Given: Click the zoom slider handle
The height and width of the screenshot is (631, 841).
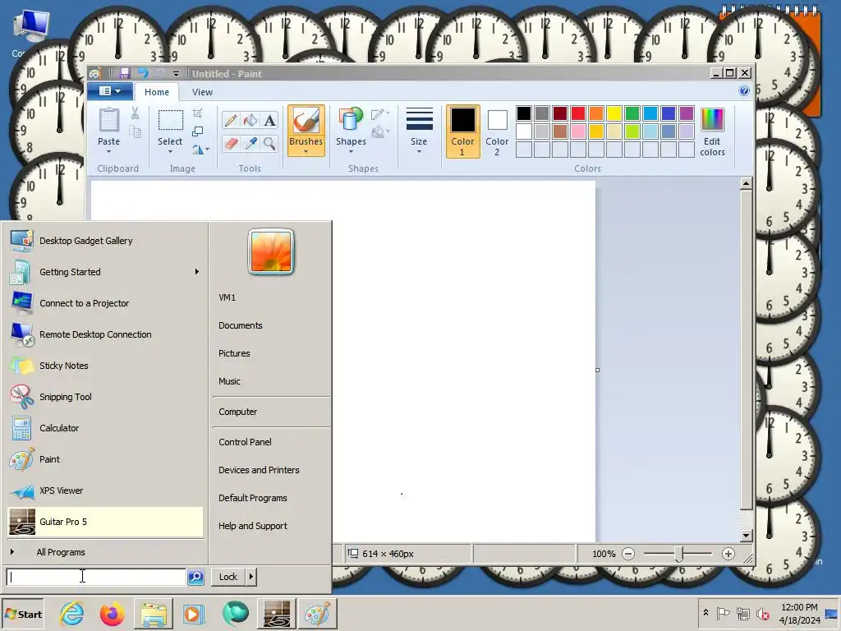Looking at the screenshot, I should [678, 554].
